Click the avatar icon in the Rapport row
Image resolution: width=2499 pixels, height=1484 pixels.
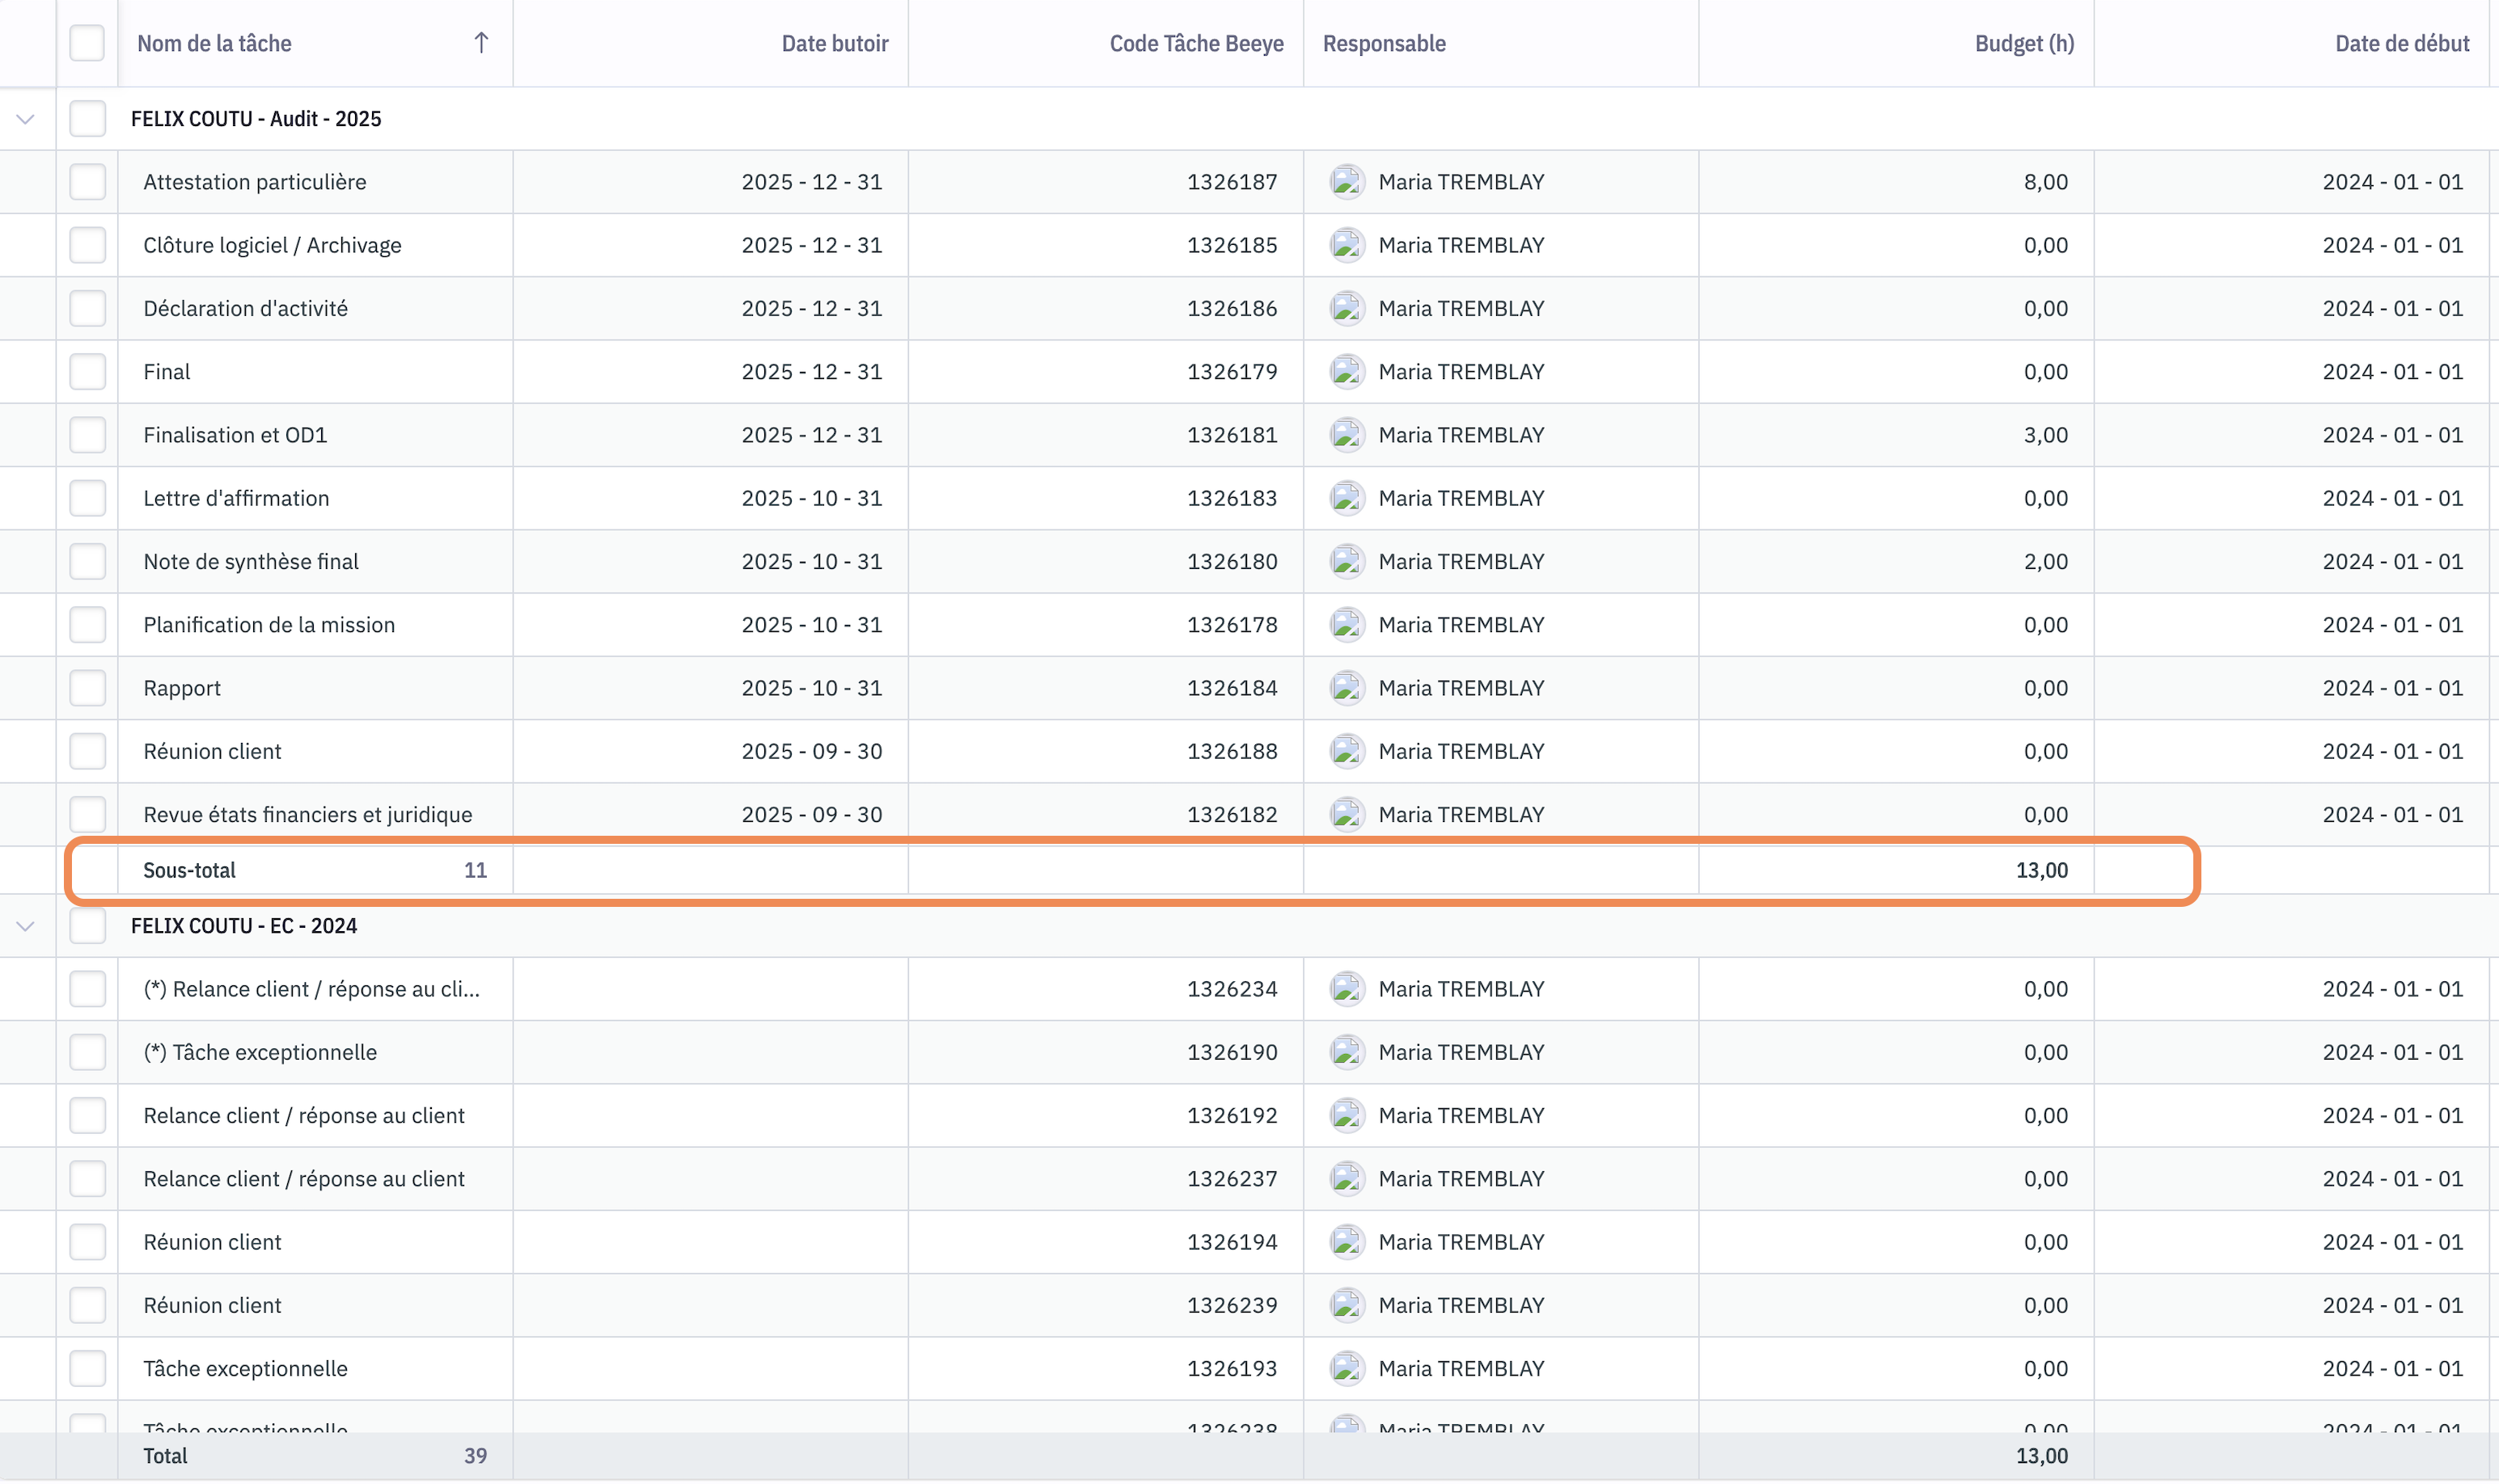[x=1347, y=688]
